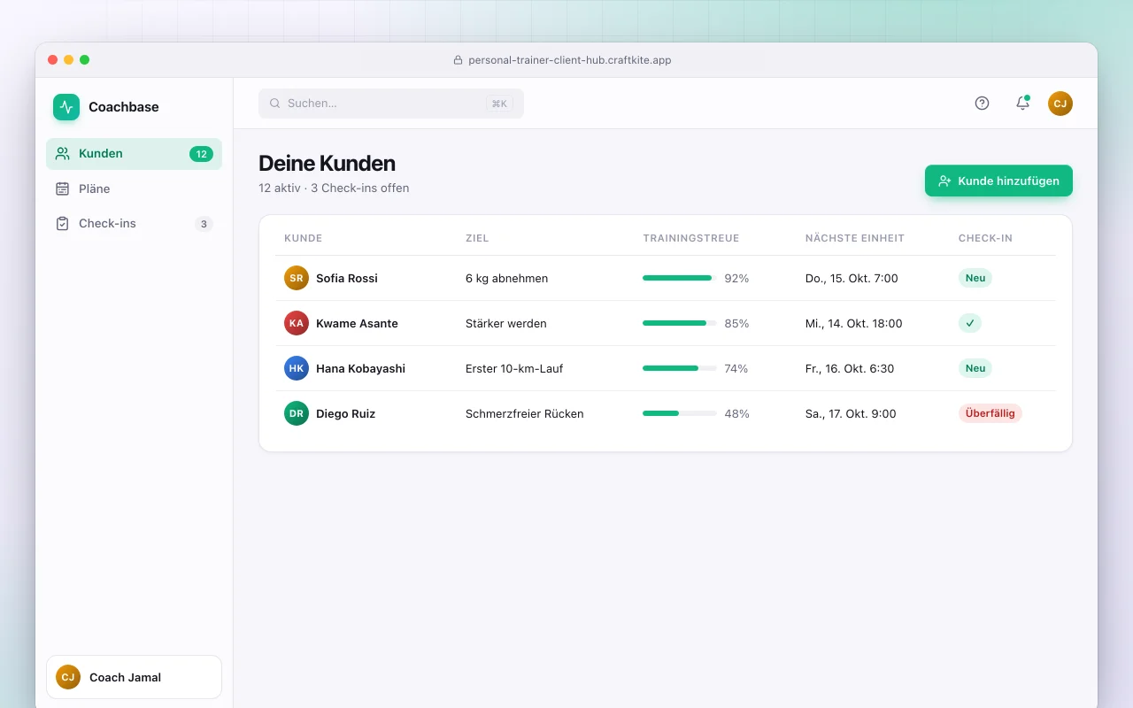Screen dimensions: 1133x708
Task: Click the Check-ins clipboard icon
Action: 62,224
